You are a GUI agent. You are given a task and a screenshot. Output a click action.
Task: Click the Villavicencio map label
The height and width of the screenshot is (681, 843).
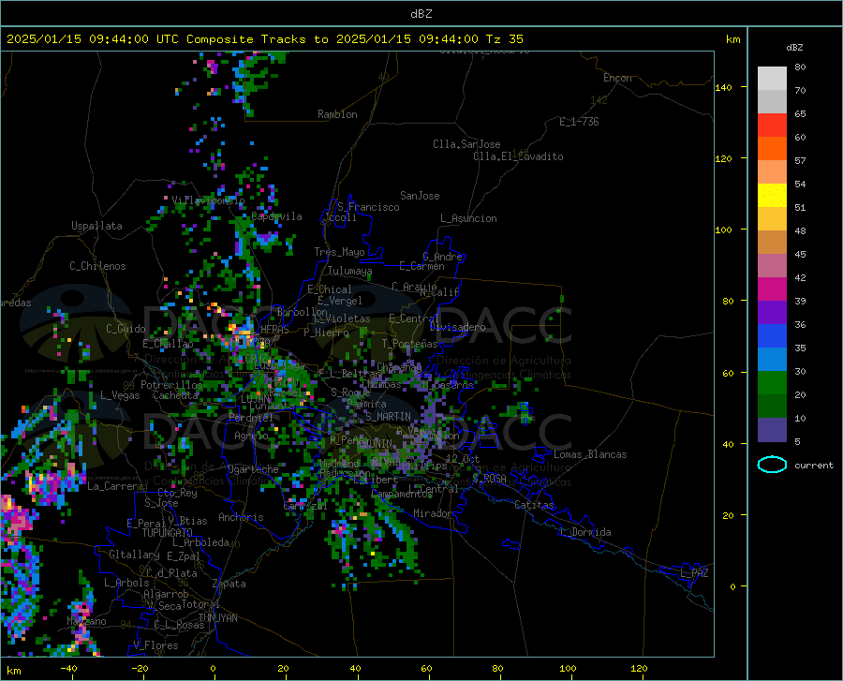pyautogui.click(x=209, y=200)
